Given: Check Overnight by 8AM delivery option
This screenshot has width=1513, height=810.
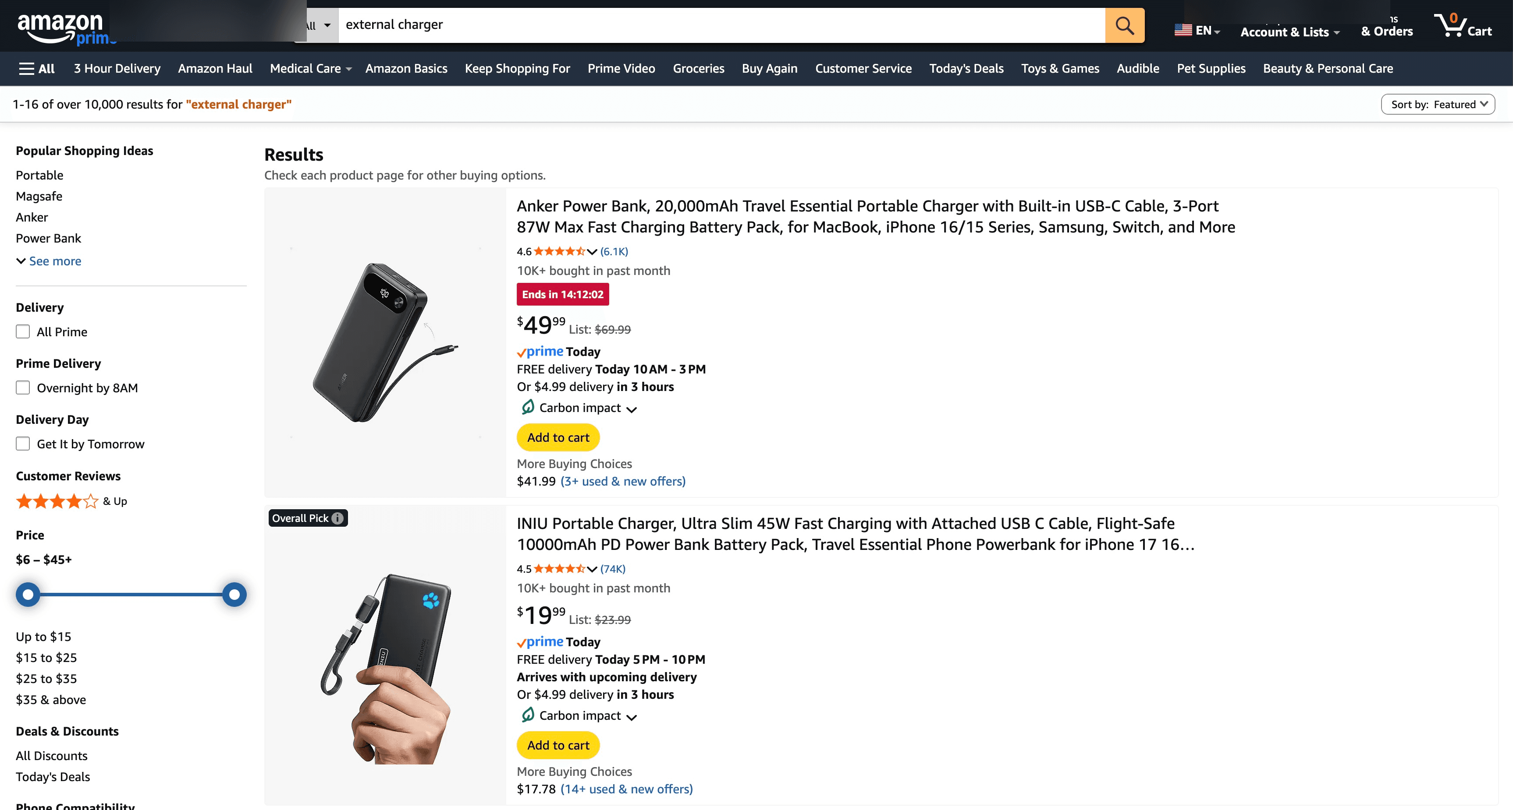Looking at the screenshot, I should coord(22,387).
